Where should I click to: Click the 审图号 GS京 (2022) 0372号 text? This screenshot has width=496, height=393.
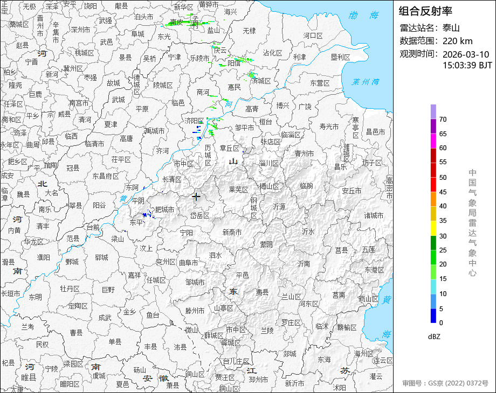[x=445, y=383]
